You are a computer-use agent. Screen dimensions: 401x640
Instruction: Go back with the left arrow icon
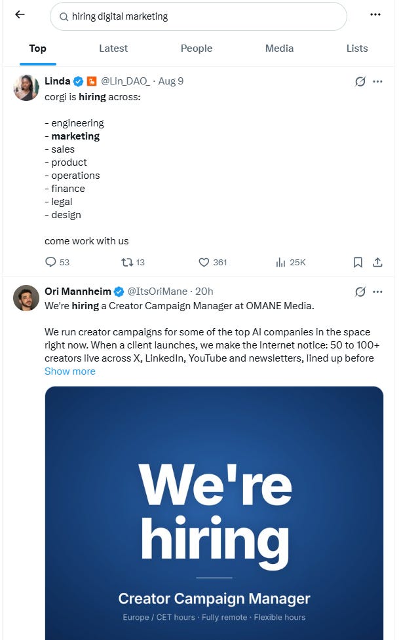[x=20, y=14]
